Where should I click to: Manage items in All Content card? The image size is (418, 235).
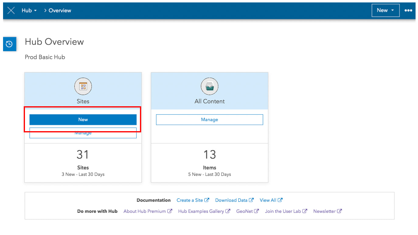(x=210, y=120)
